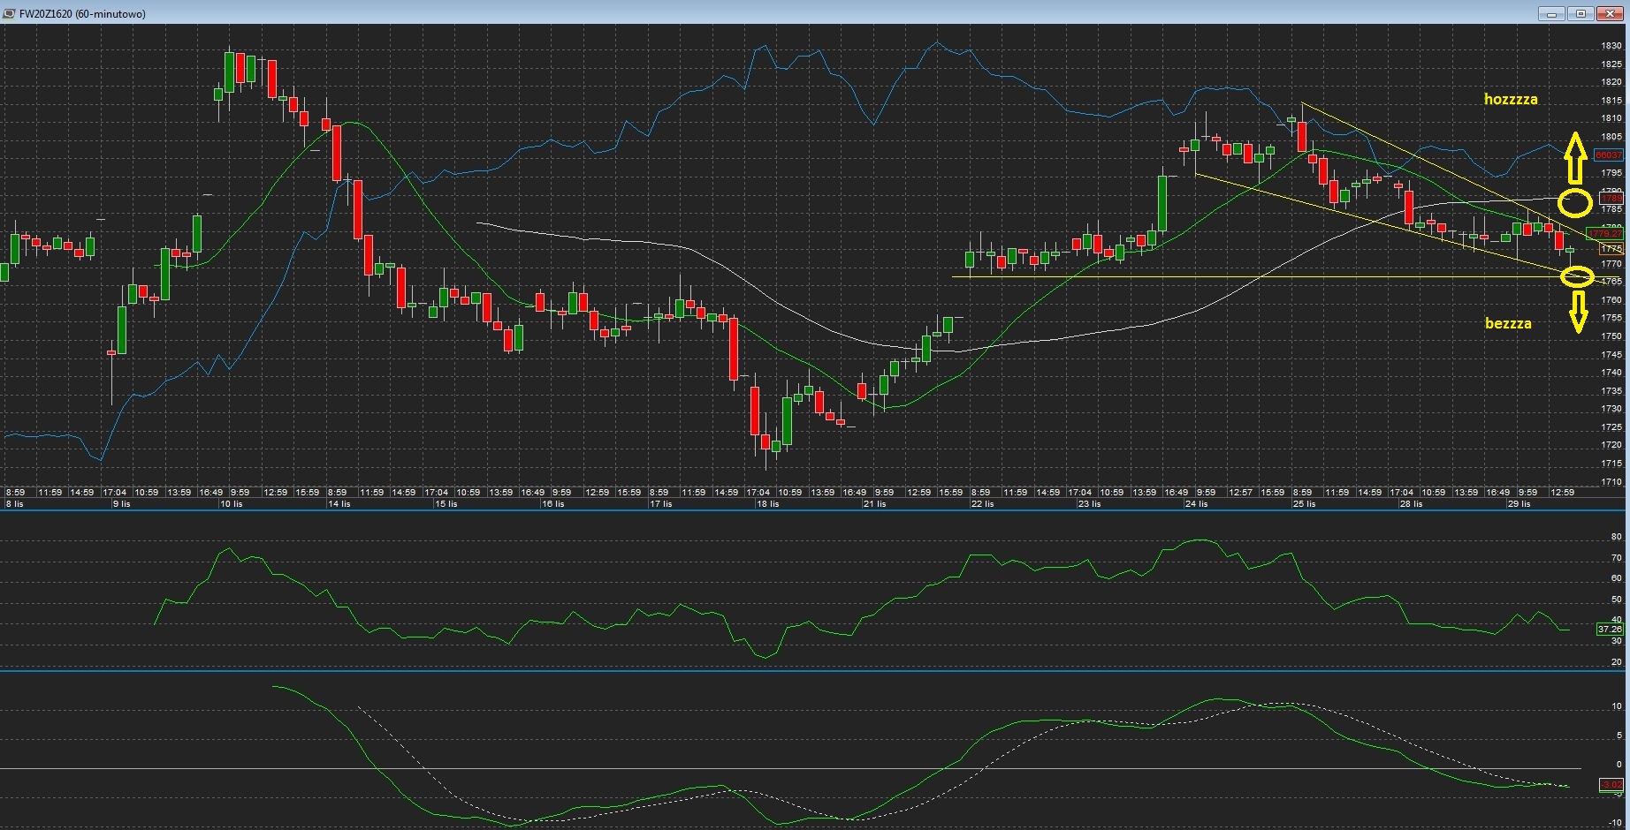Viewport: 1630px width, 830px height.
Task: Click the 'FW20Z1620 (60-minutowo)' window title
Action: (82, 13)
